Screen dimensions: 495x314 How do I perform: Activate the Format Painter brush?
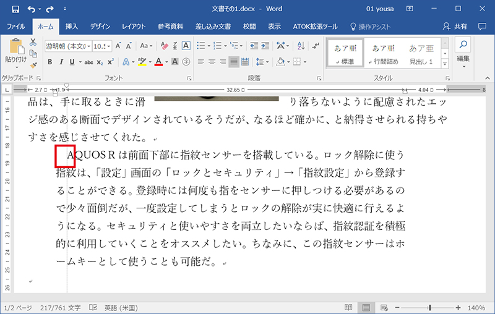33,66
